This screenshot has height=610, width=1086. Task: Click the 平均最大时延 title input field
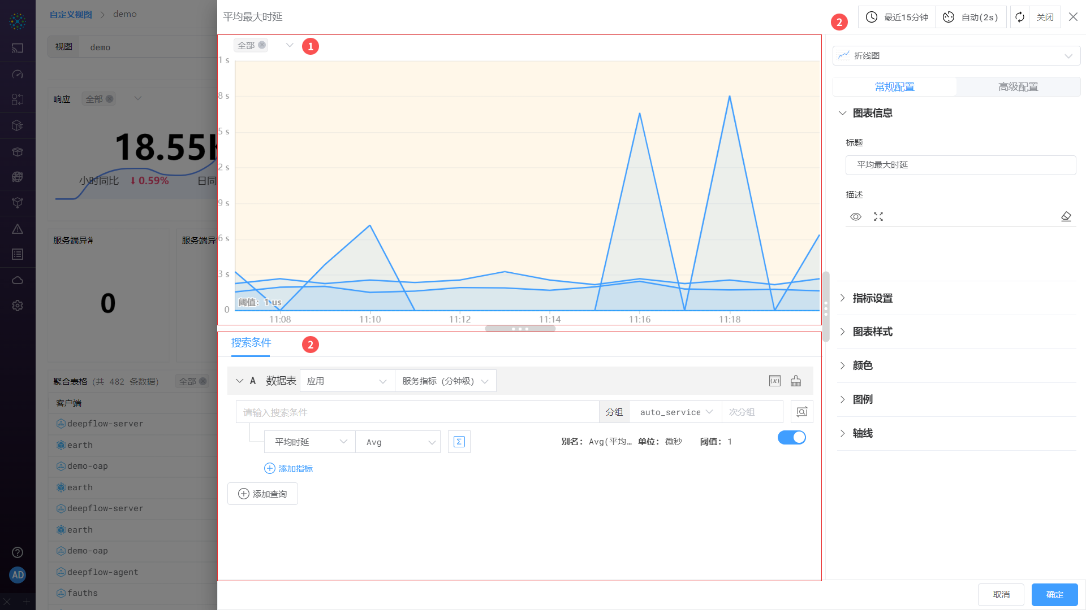[960, 165]
